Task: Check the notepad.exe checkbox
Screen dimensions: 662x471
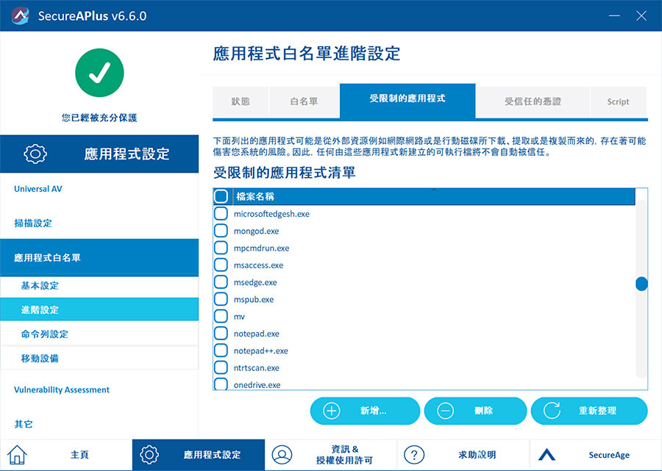Action: (x=221, y=333)
